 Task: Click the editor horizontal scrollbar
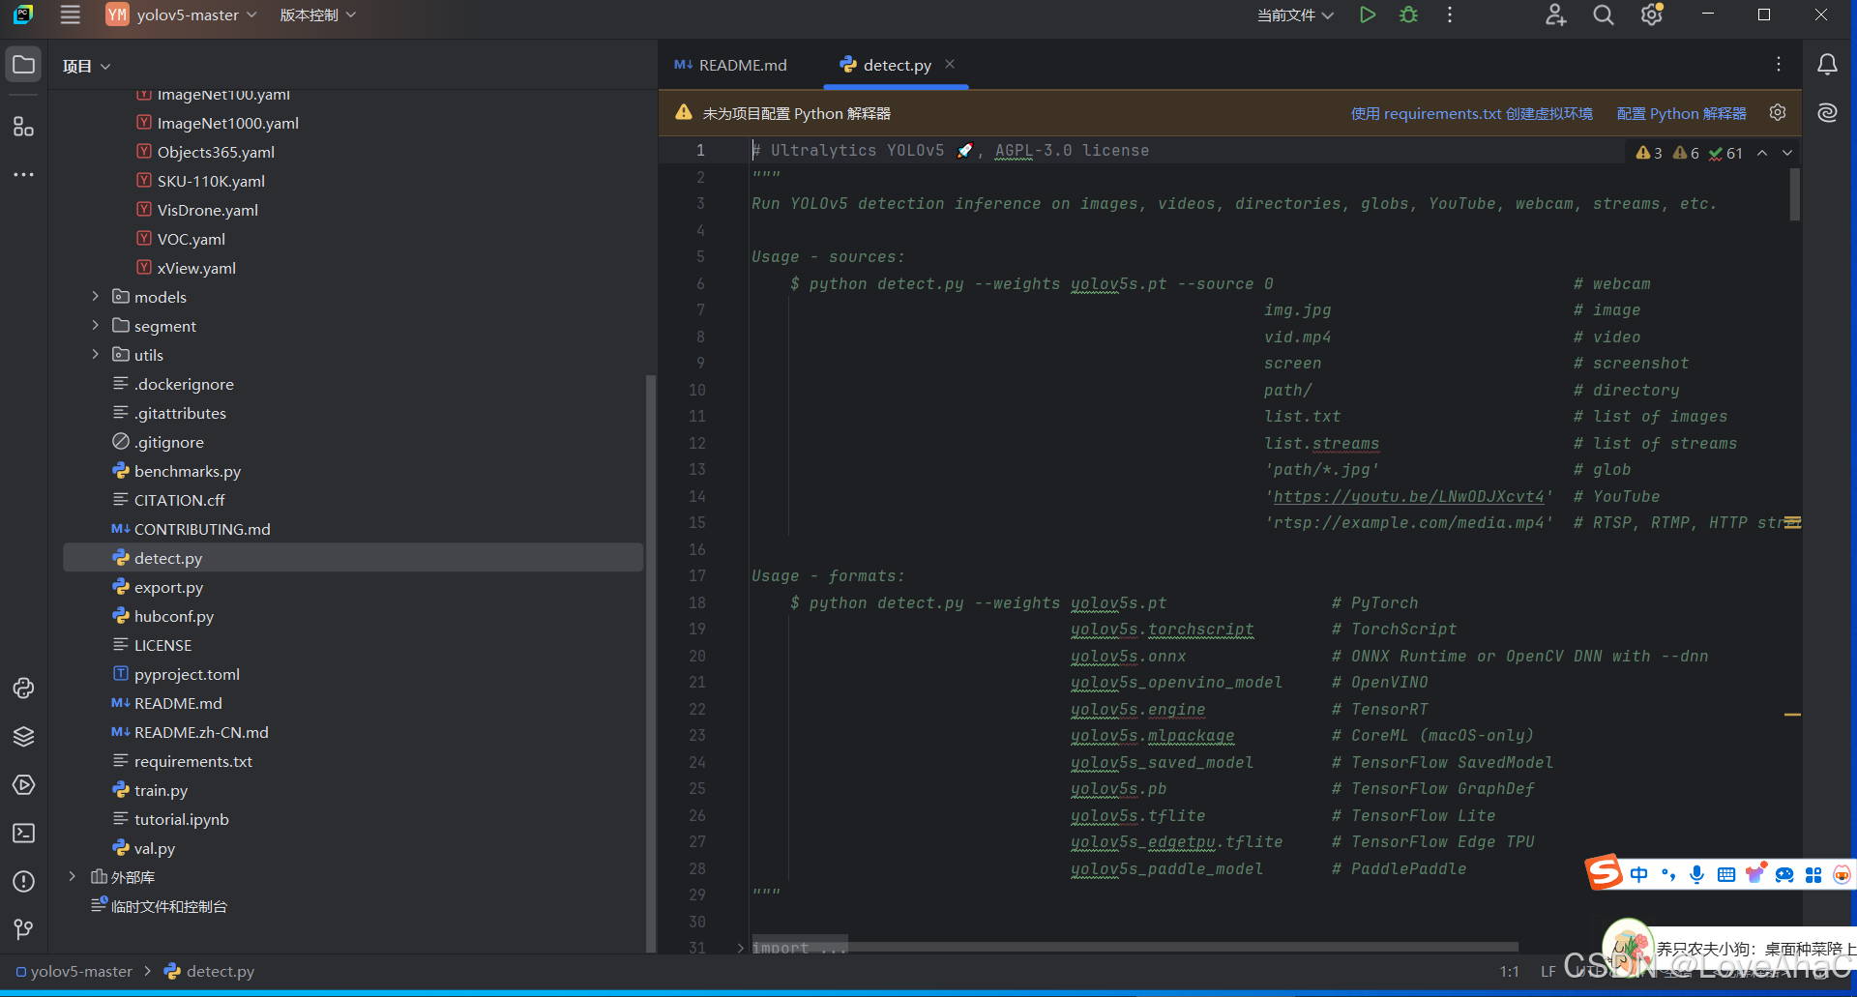[1134, 947]
